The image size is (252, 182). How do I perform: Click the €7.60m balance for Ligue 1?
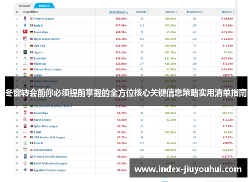229,52
